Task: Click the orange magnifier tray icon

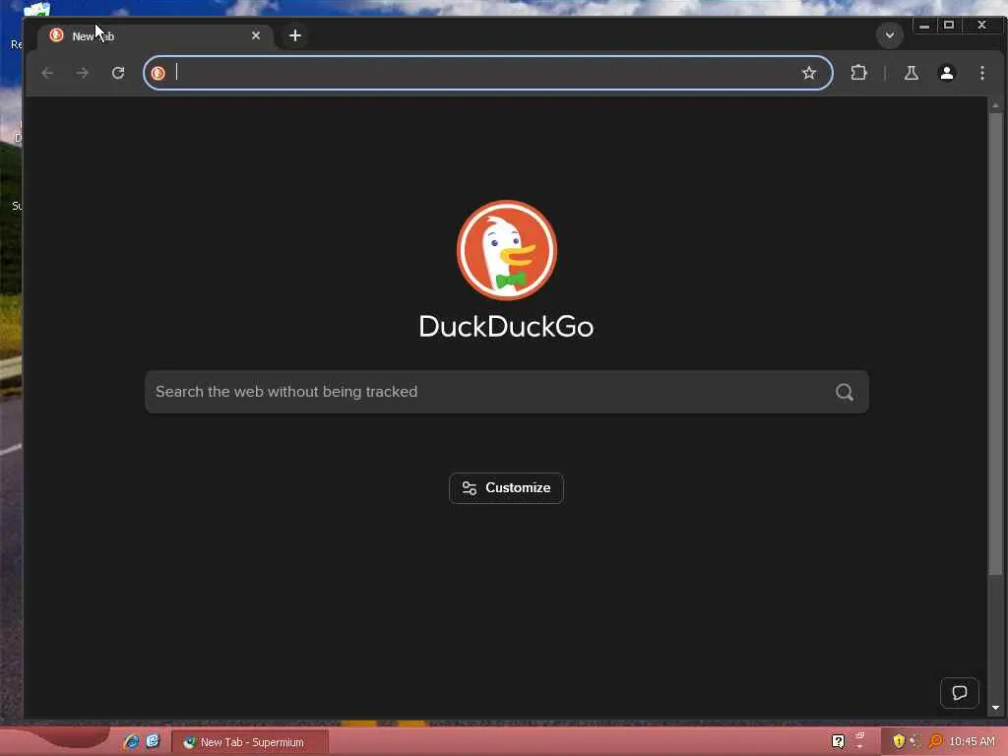Action: [x=935, y=741]
